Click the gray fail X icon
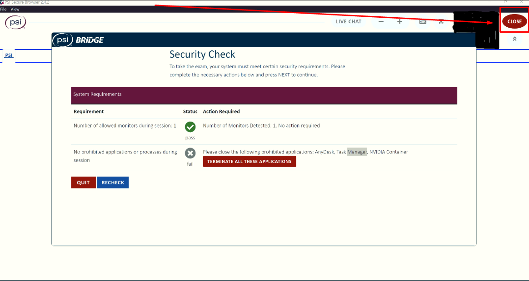 190,153
